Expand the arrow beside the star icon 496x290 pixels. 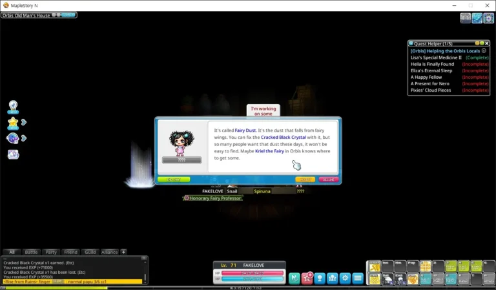coord(24,122)
